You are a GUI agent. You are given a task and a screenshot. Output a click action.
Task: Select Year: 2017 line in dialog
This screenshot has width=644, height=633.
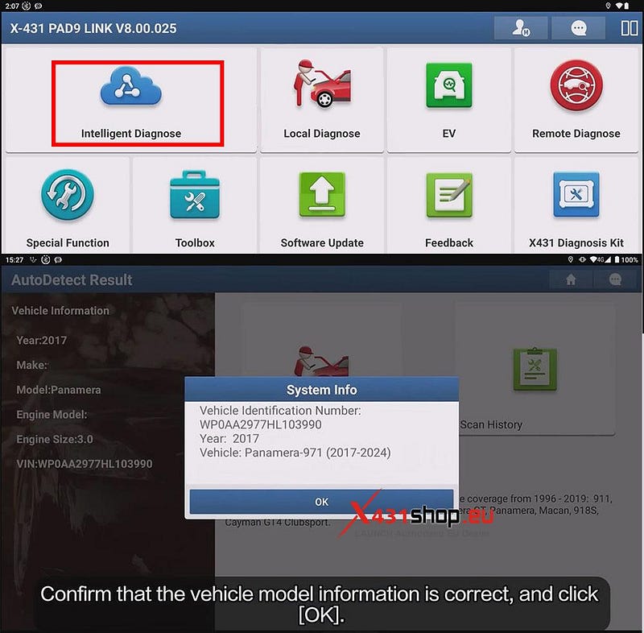pos(229,438)
